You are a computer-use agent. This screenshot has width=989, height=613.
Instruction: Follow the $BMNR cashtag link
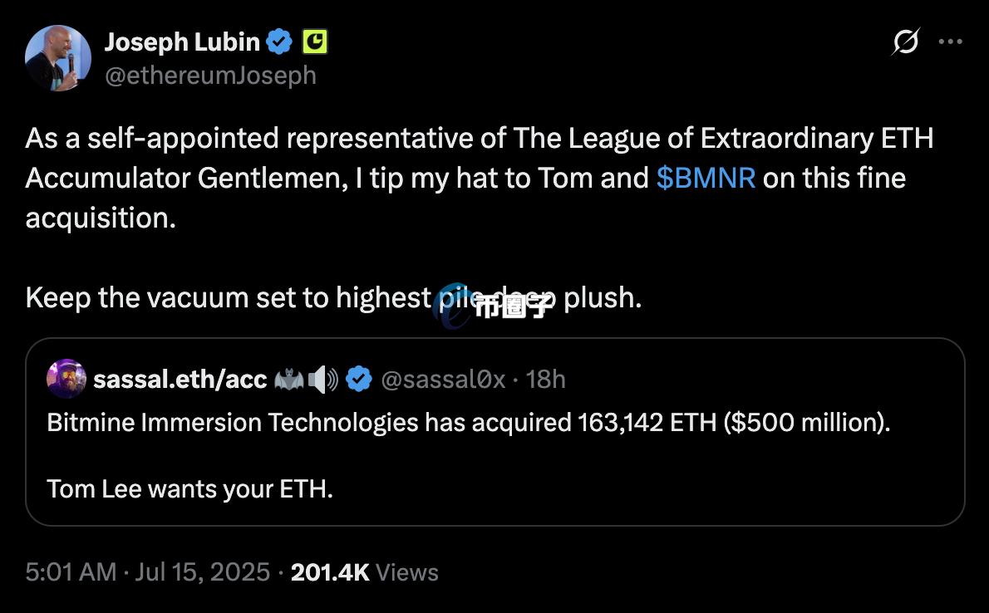[x=706, y=178]
